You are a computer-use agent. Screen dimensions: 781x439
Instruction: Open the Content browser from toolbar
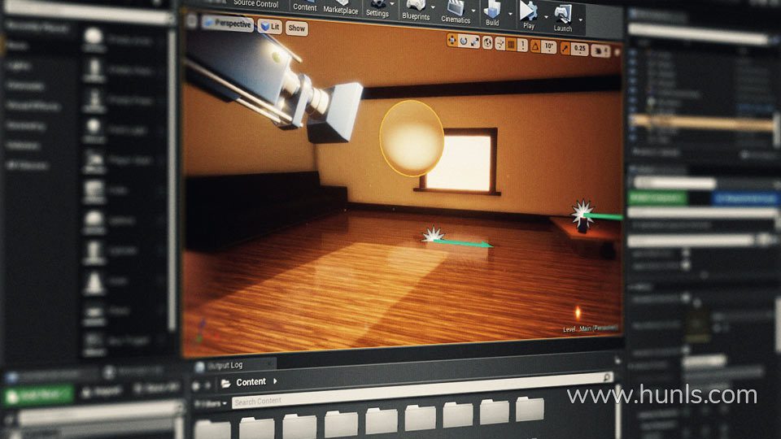(x=304, y=7)
